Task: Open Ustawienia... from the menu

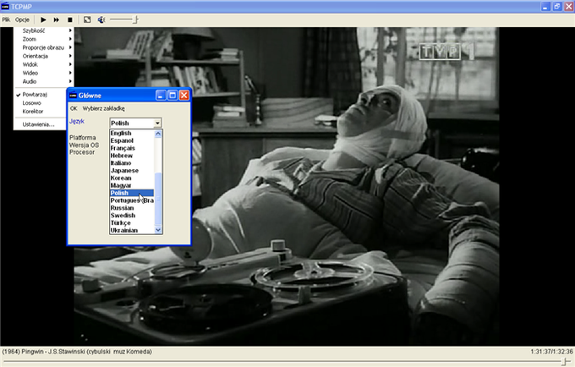Action: pyautogui.click(x=41, y=124)
